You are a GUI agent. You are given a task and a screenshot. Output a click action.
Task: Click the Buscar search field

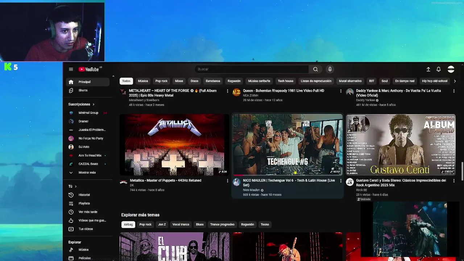pyautogui.click(x=252, y=69)
